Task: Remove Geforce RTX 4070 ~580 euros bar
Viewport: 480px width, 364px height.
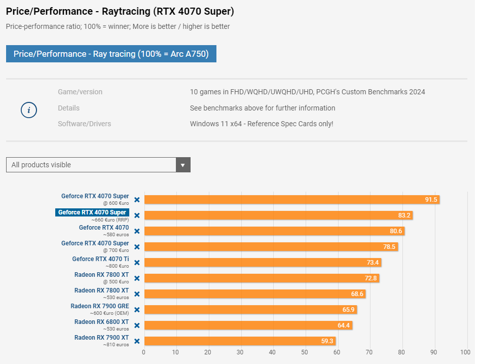Action: pyautogui.click(x=137, y=231)
